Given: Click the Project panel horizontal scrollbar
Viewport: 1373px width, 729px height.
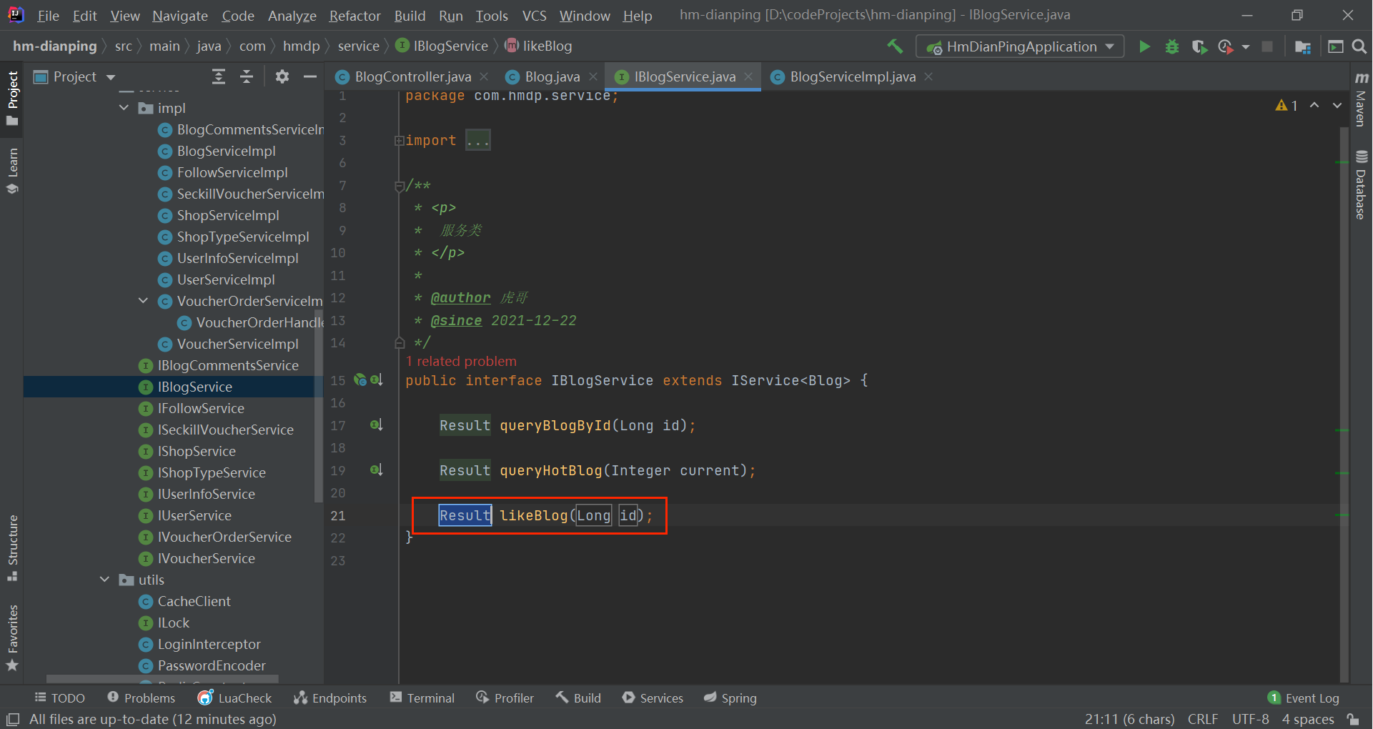Looking at the screenshot, I should [x=162, y=678].
